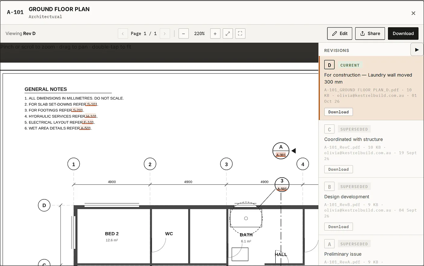424x266 pixels.
Task: Click the HALL room label
Action: [x=281, y=255]
